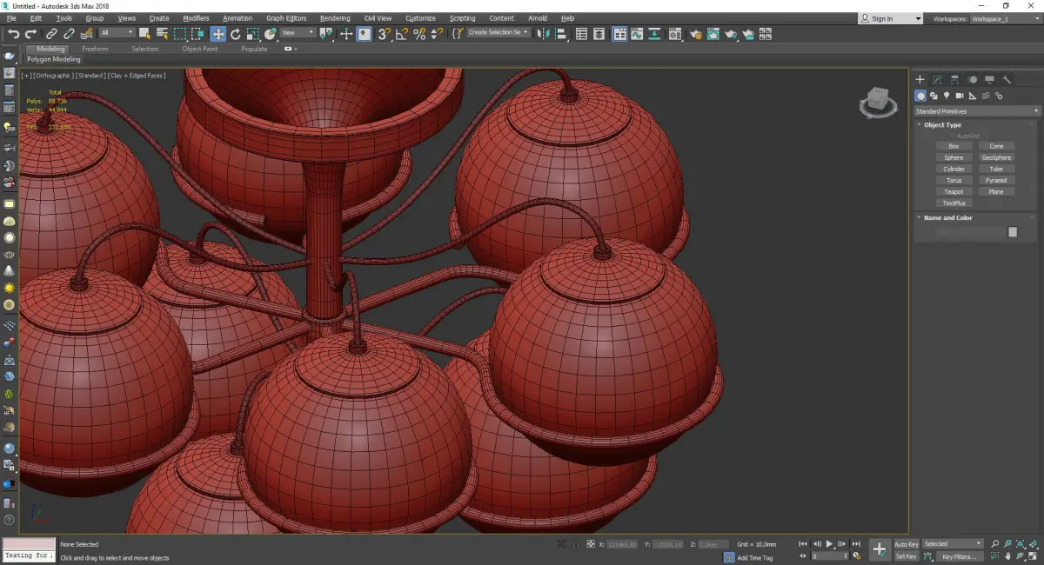The image size is (1044, 565).
Task: Toggle Angle Snap on toolbar
Action: point(402,34)
